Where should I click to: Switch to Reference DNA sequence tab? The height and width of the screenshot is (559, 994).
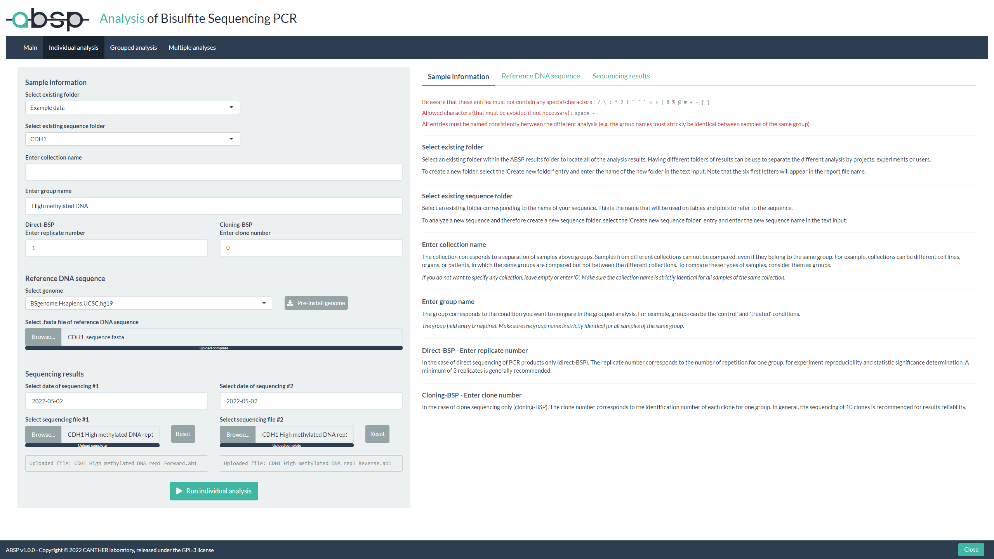coord(540,76)
